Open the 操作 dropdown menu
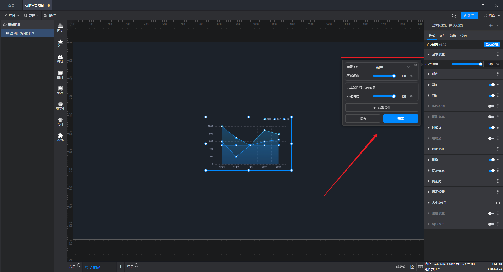 click(x=52, y=15)
